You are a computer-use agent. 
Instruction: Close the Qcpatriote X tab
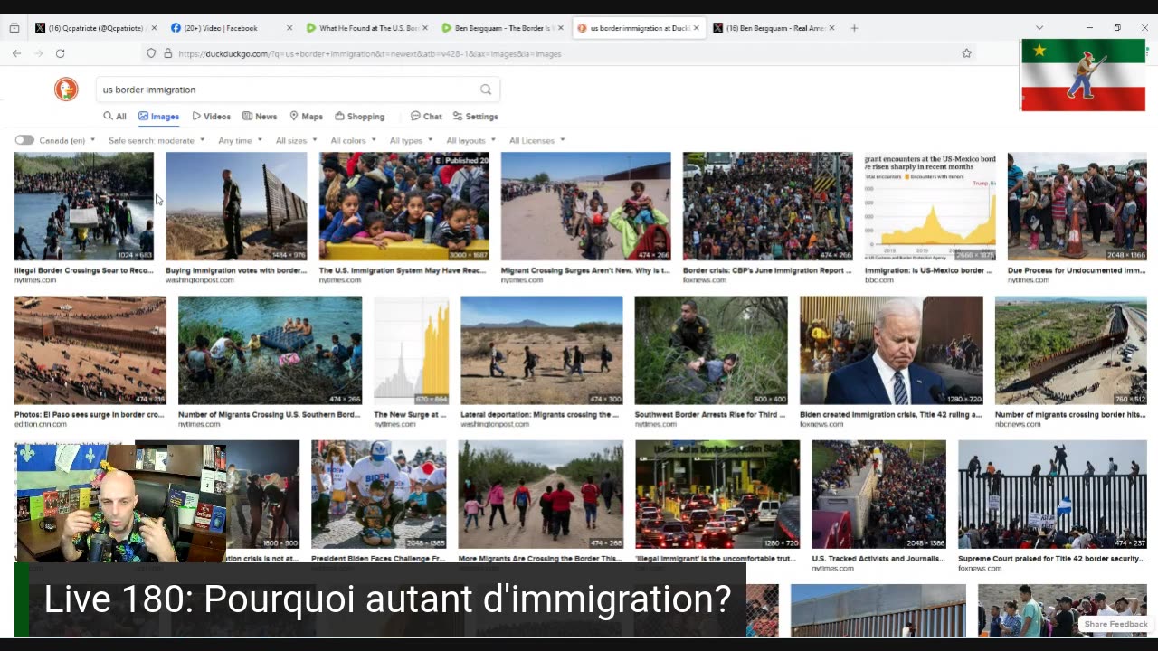[x=154, y=28]
